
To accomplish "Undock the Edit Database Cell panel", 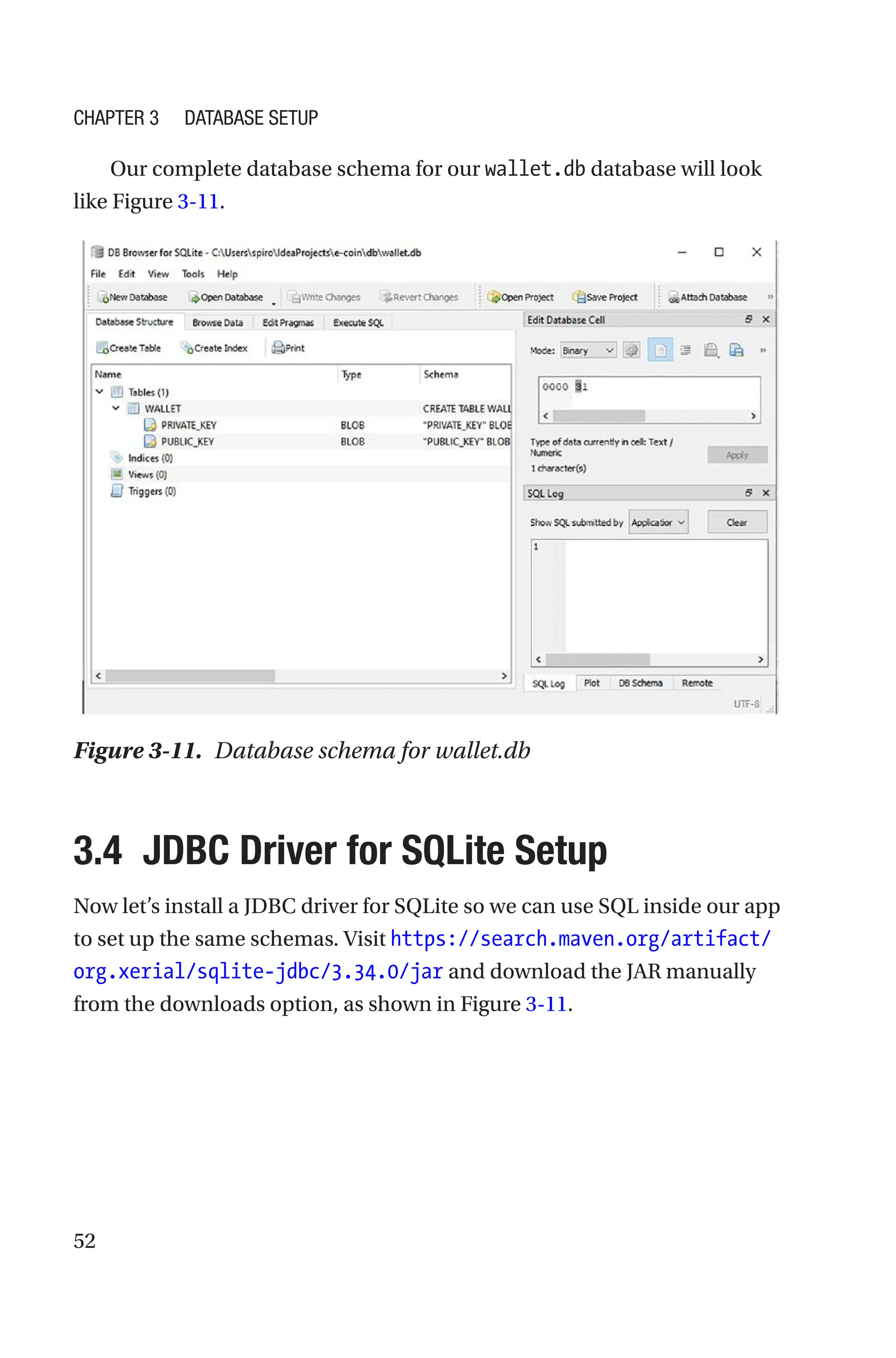I will tap(749, 319).
